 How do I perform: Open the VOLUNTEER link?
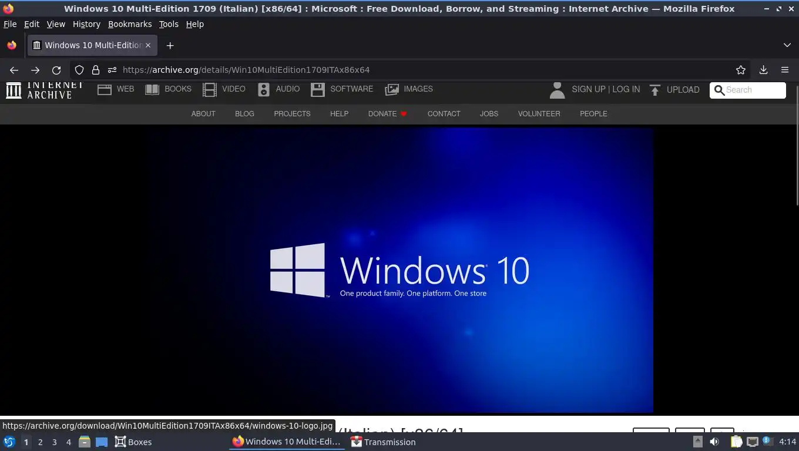coord(539,114)
